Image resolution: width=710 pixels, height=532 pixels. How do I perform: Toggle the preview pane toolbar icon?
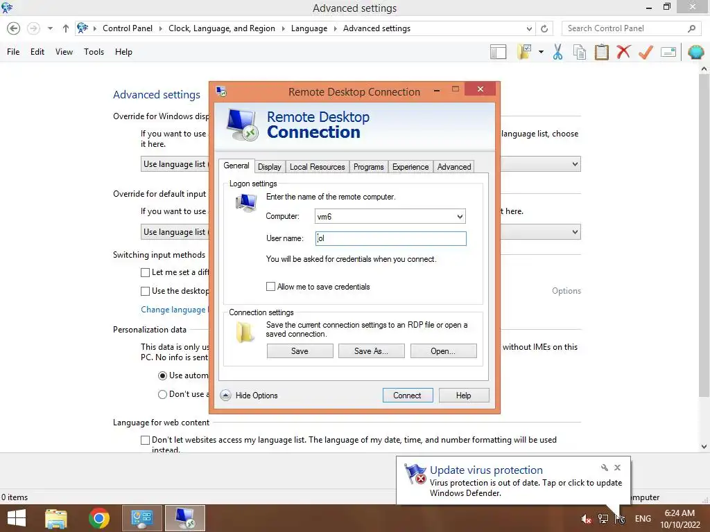(x=498, y=52)
